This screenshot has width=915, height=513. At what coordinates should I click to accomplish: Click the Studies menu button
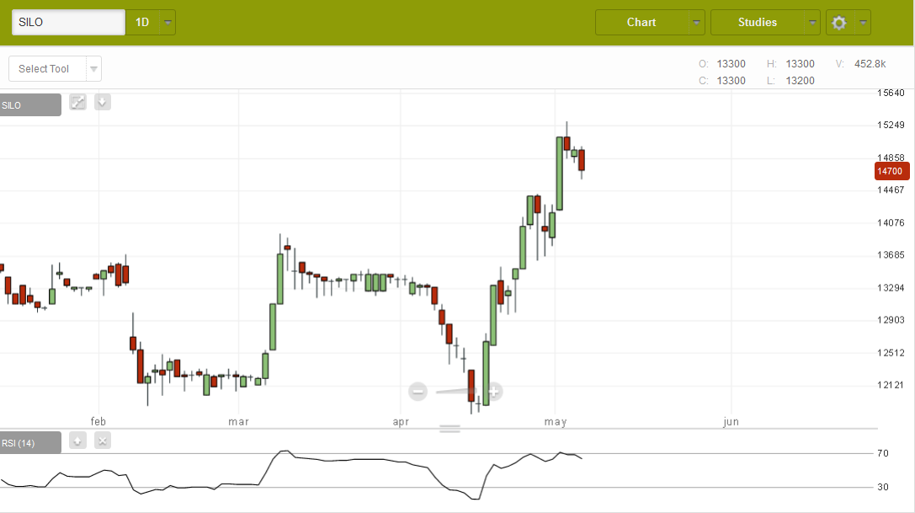[758, 23]
